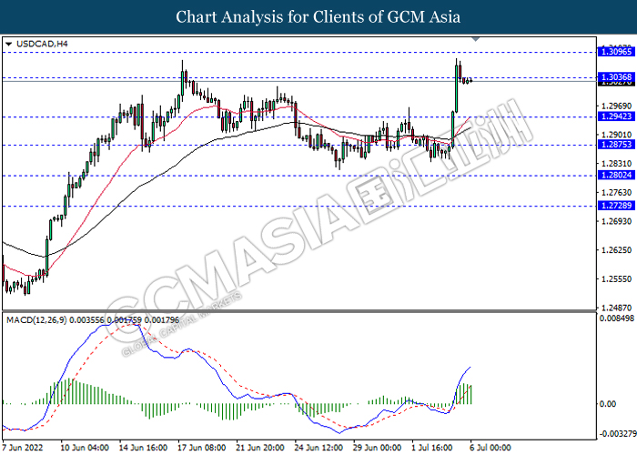
Task: Open the USDCAD,H4 chart dropdown arrow
Action: click(9, 44)
